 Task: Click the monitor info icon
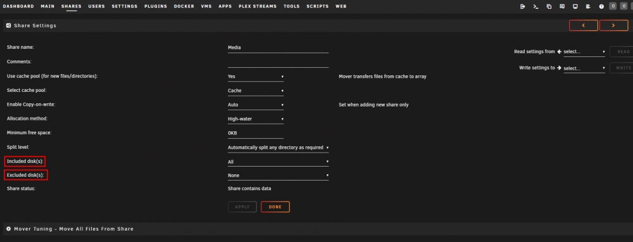(x=575, y=6)
